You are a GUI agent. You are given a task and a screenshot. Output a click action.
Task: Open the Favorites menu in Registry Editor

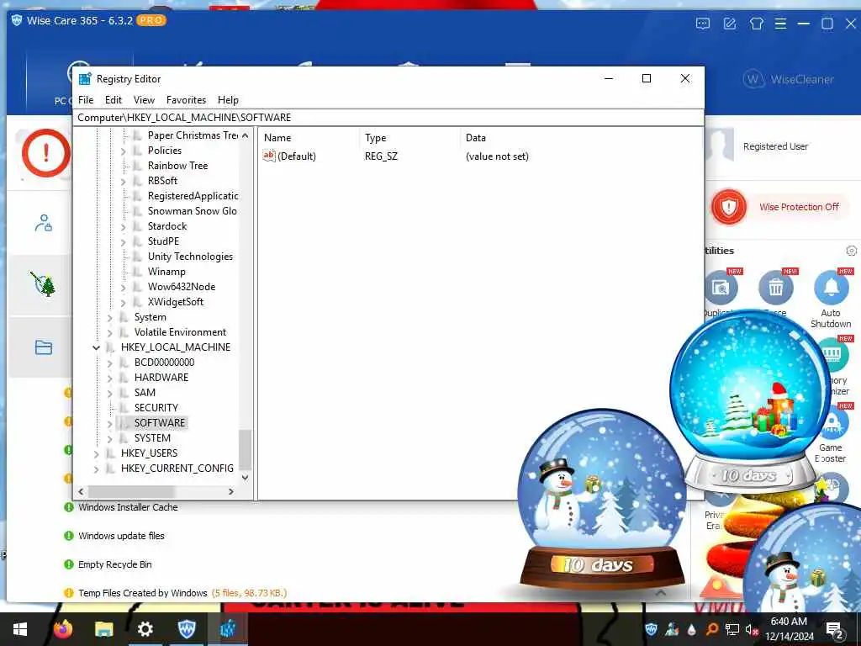186,100
